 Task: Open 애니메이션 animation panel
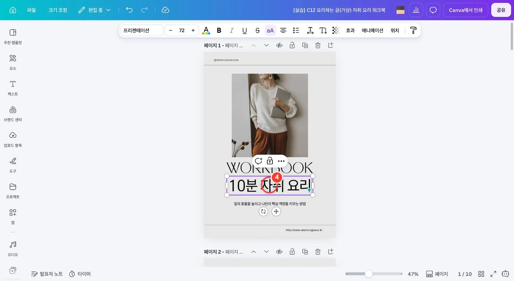click(x=372, y=30)
